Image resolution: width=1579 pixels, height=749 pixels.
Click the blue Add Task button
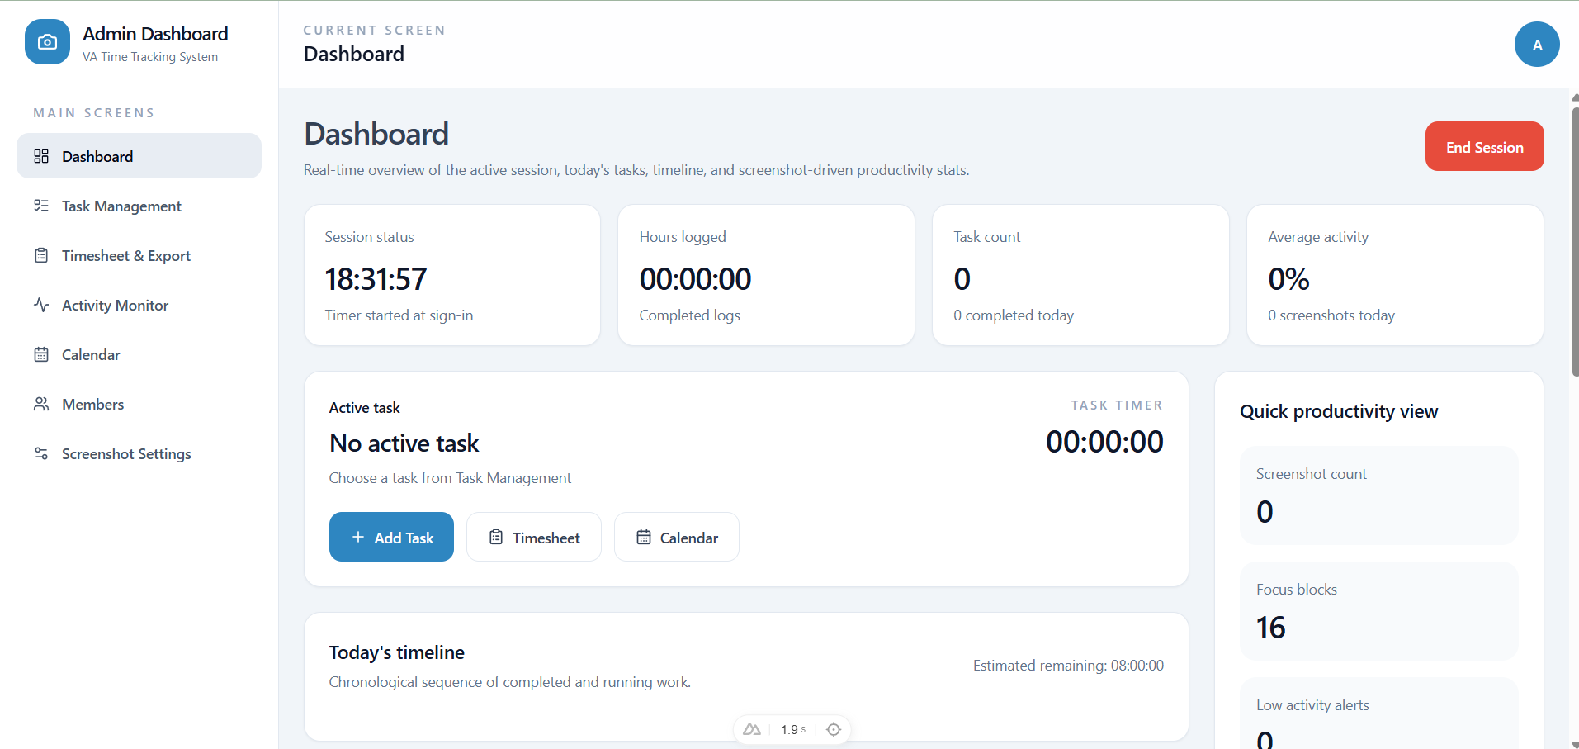[x=391, y=537]
